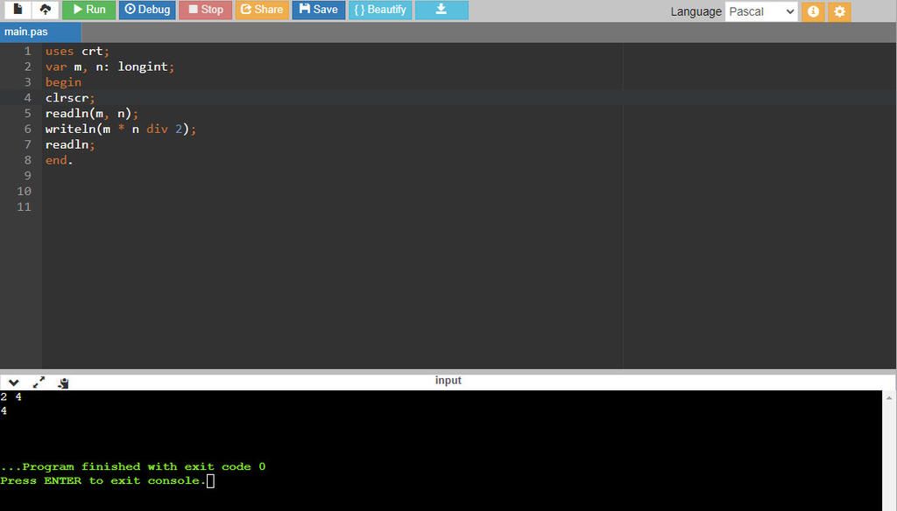897x511 pixels.
Task: Place cursor on 'end.' line
Action: [59, 160]
